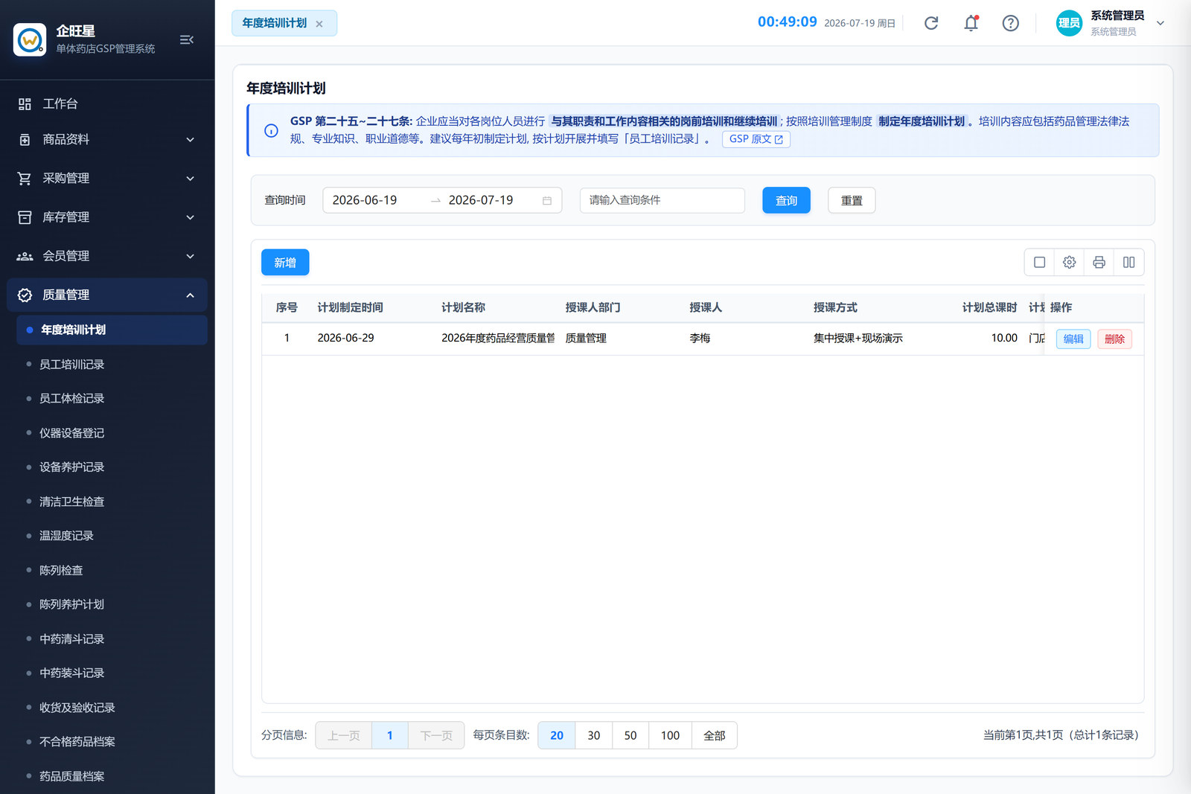Click the 上一页 pagination button

coord(344,735)
